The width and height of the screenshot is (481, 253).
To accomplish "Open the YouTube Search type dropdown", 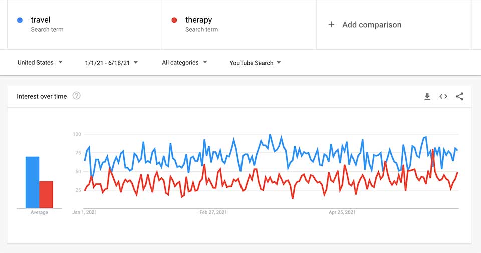I will (x=255, y=63).
